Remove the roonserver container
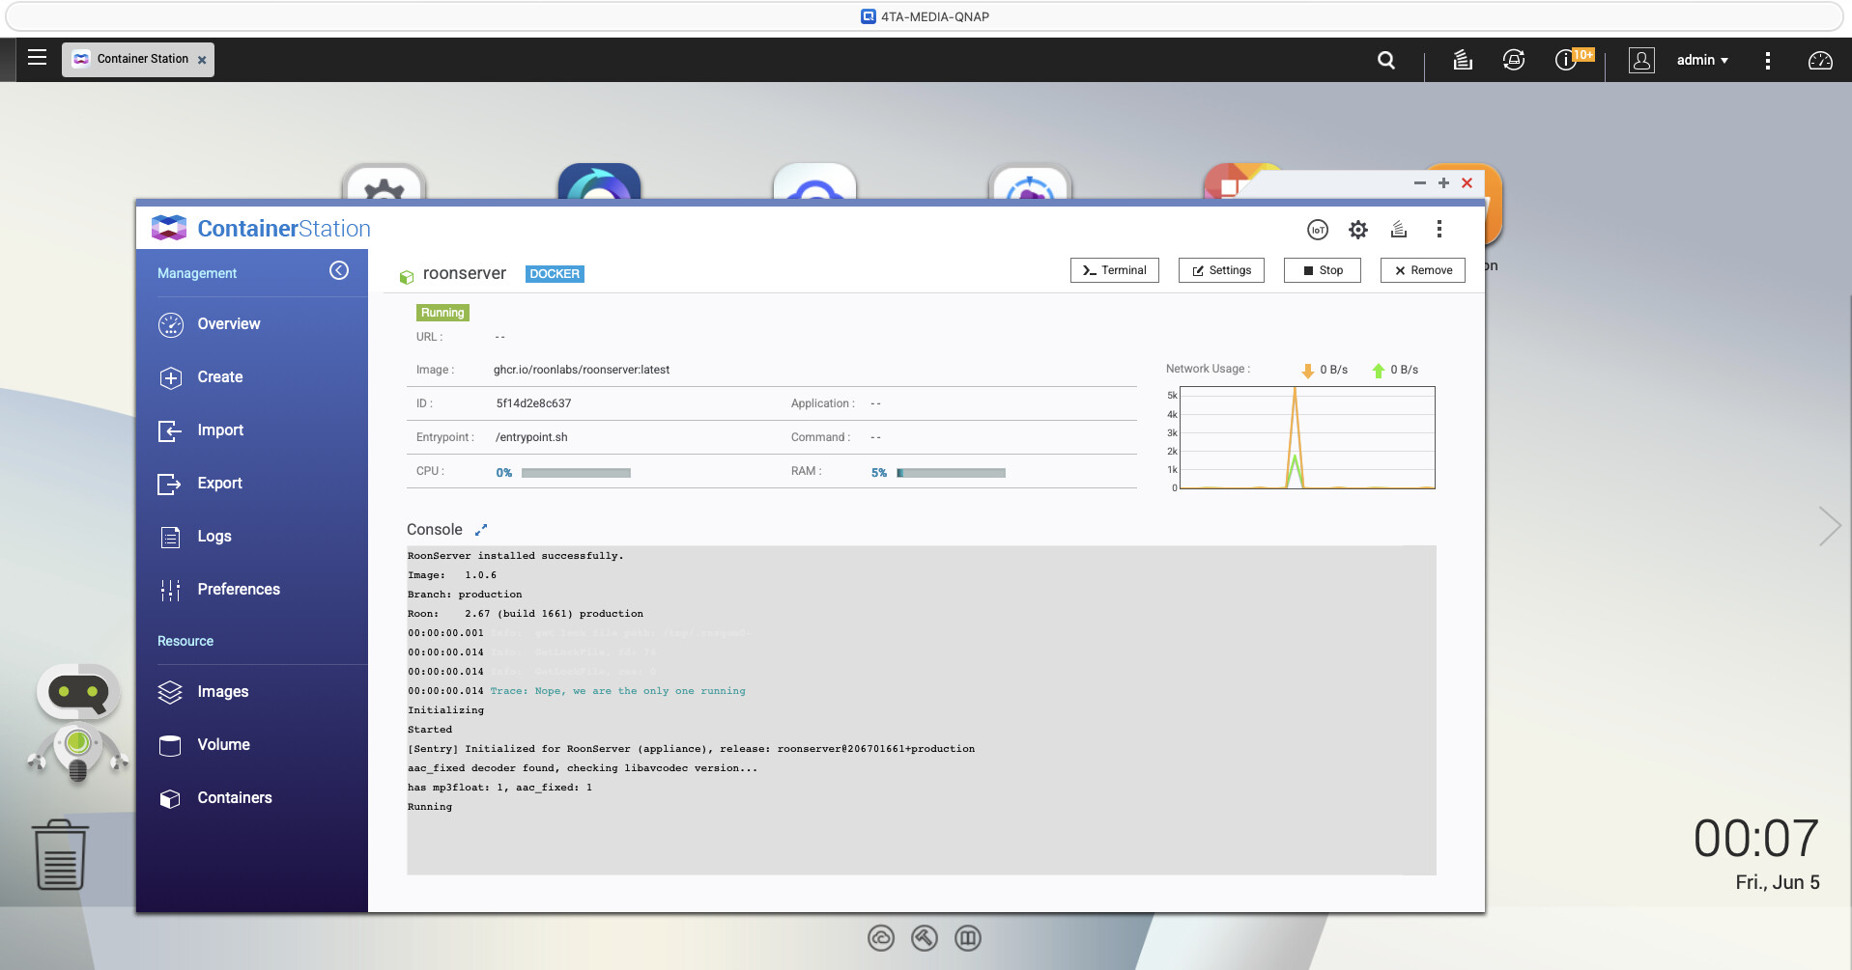The height and width of the screenshot is (970, 1852). [x=1423, y=270]
